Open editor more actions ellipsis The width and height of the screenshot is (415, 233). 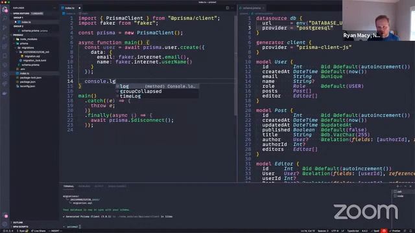click(232, 8)
